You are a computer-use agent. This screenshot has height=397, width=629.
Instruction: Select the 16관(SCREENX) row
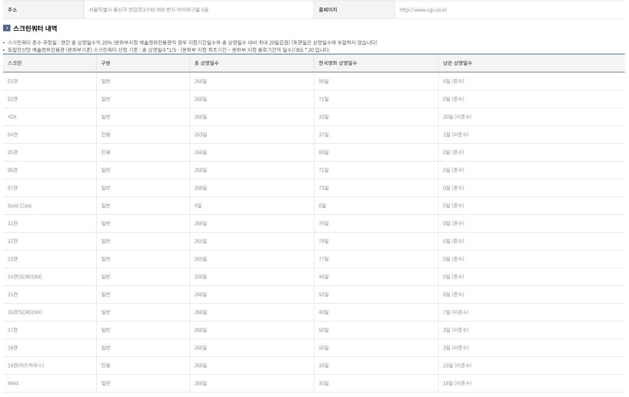[x=314, y=312]
